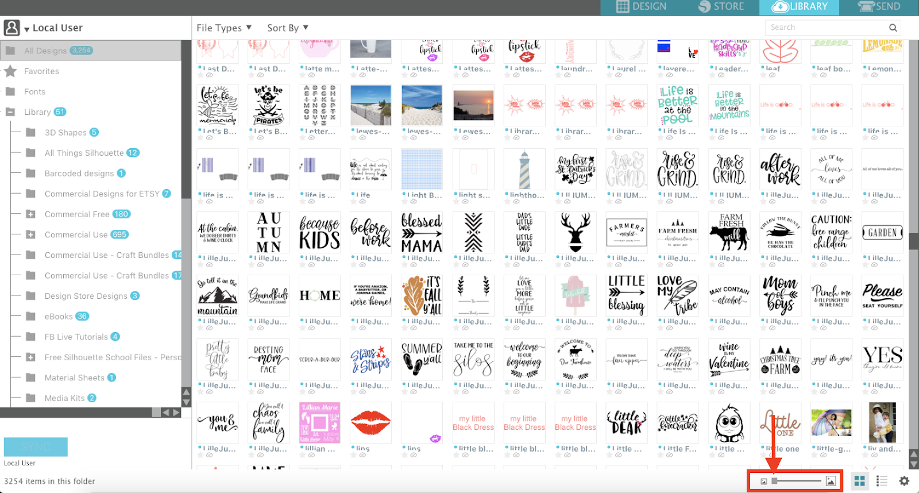Screen dimensions: 919x493
Task: Click the SYNC button
Action: tap(36, 447)
